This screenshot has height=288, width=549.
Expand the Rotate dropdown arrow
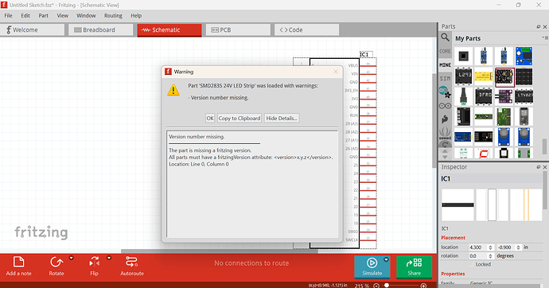point(71,259)
